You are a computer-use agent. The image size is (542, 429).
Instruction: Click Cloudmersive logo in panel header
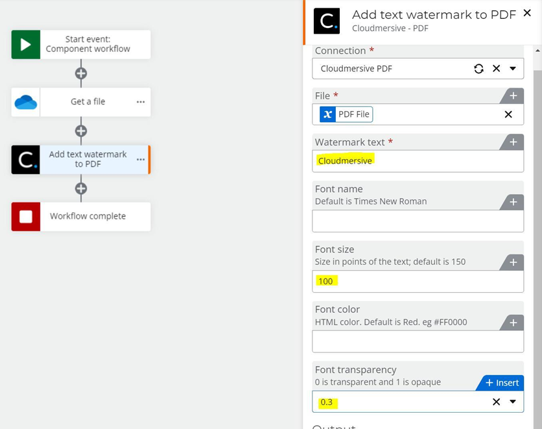pos(327,21)
